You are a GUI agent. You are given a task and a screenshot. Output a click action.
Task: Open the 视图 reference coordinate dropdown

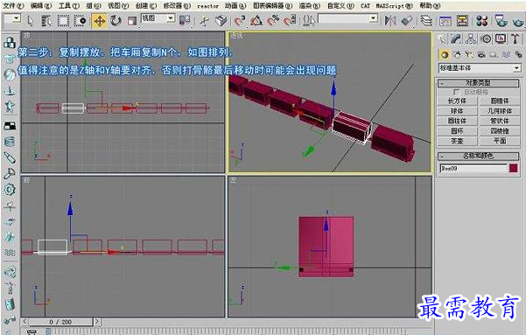158,18
